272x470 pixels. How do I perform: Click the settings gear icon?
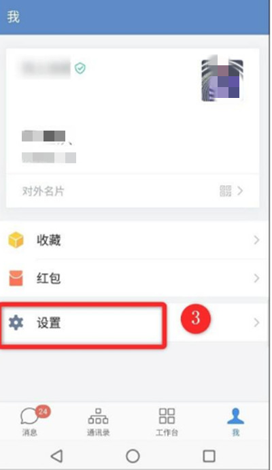click(x=16, y=322)
